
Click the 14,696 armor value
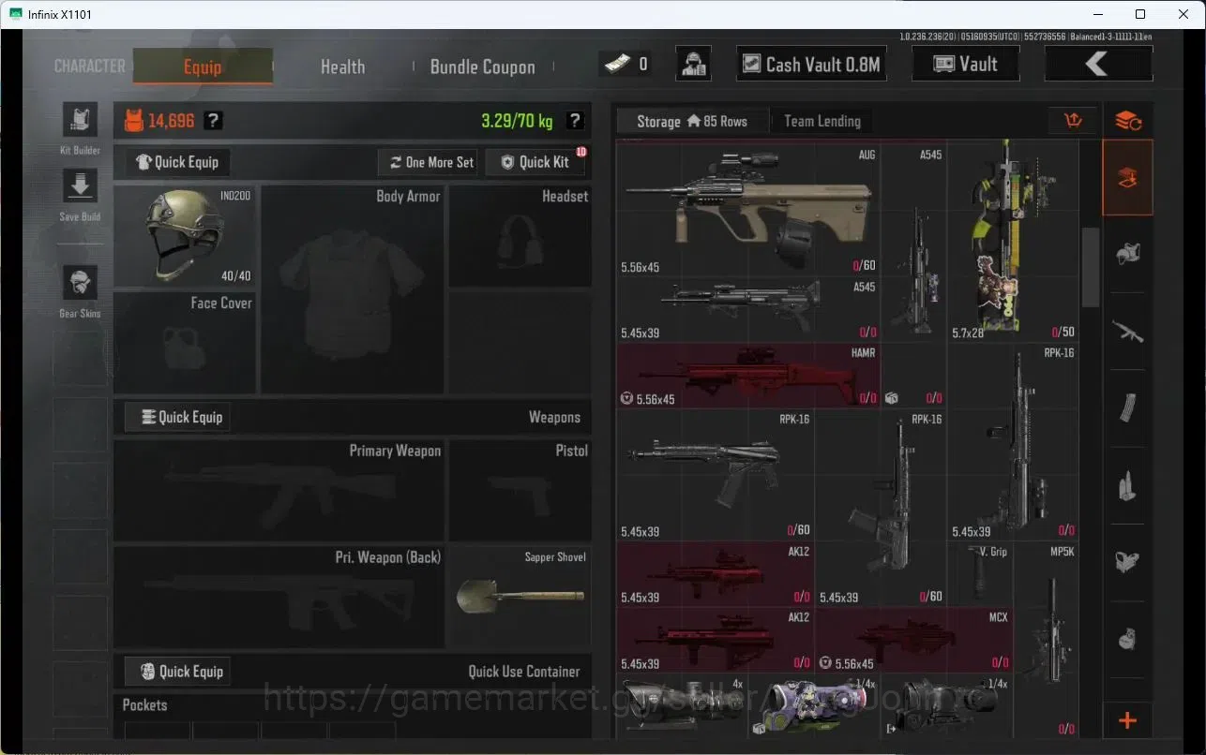[171, 121]
